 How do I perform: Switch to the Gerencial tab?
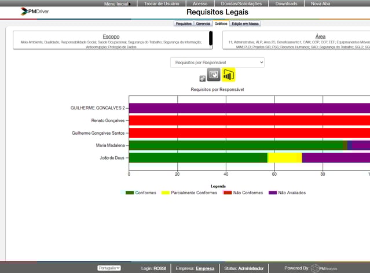click(x=203, y=24)
